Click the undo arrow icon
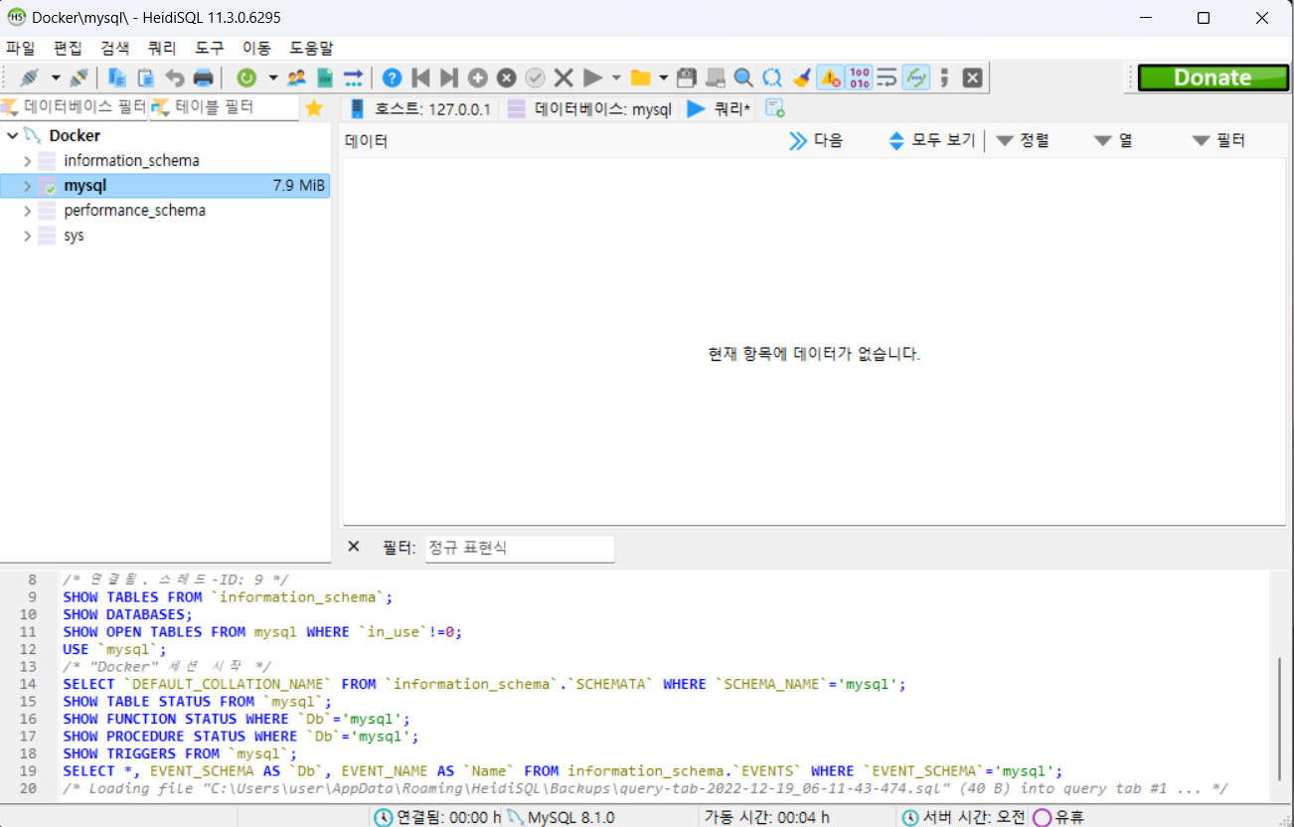The width and height of the screenshot is (1294, 827). [x=174, y=78]
